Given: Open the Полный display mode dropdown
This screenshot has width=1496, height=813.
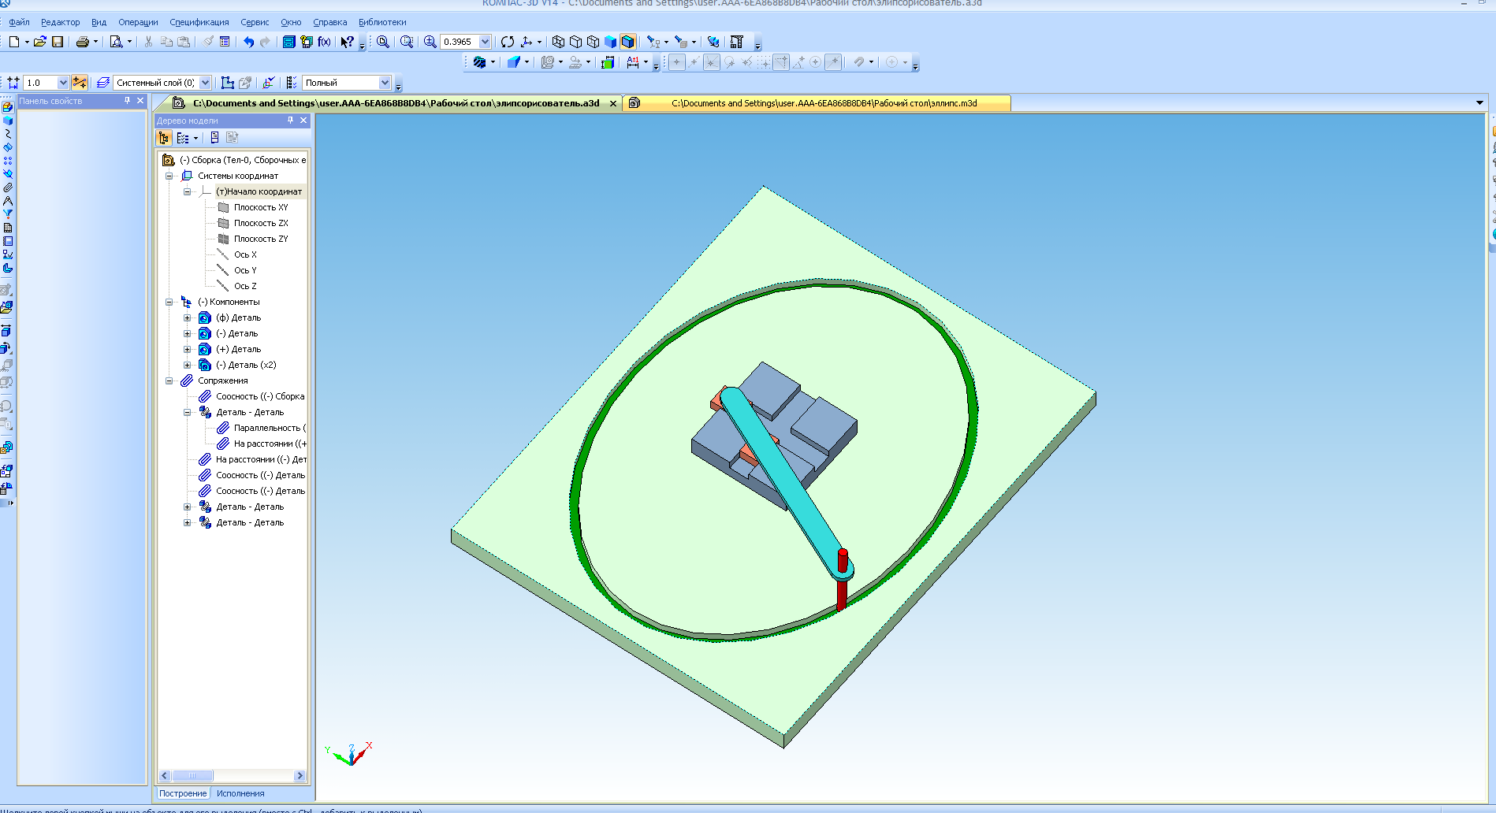Looking at the screenshot, I should (385, 83).
